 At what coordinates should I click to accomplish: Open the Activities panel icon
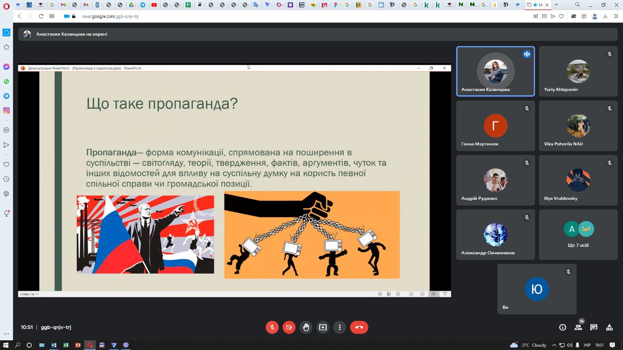[x=609, y=327]
